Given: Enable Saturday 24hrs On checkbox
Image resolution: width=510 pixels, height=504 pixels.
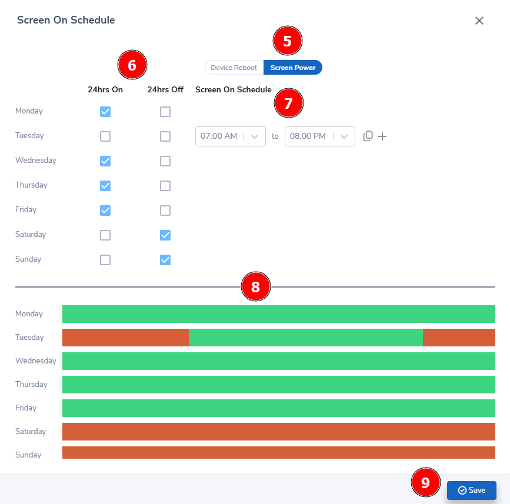Looking at the screenshot, I should (105, 235).
